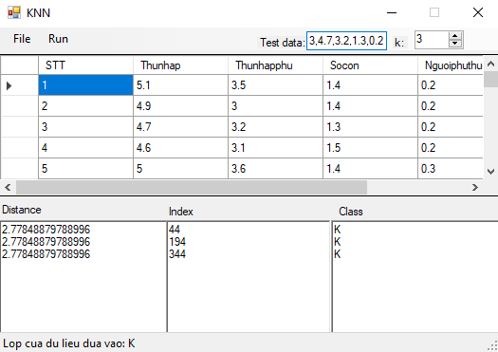Click the STT column header
The width and height of the screenshot is (498, 352).
[x=85, y=65]
